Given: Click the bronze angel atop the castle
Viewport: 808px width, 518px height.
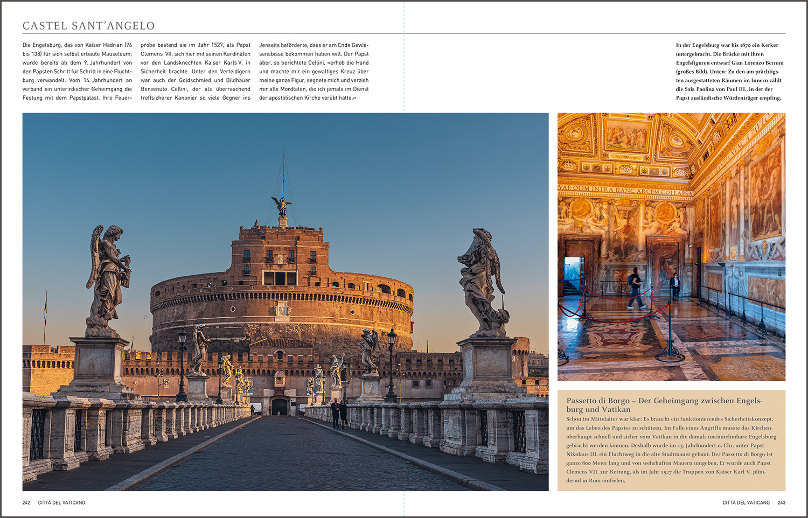Looking at the screenshot, I should [282, 206].
